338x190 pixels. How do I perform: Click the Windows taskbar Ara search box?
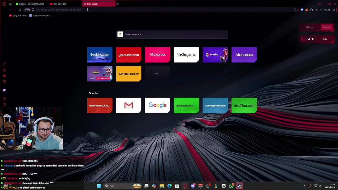click(x=123, y=186)
